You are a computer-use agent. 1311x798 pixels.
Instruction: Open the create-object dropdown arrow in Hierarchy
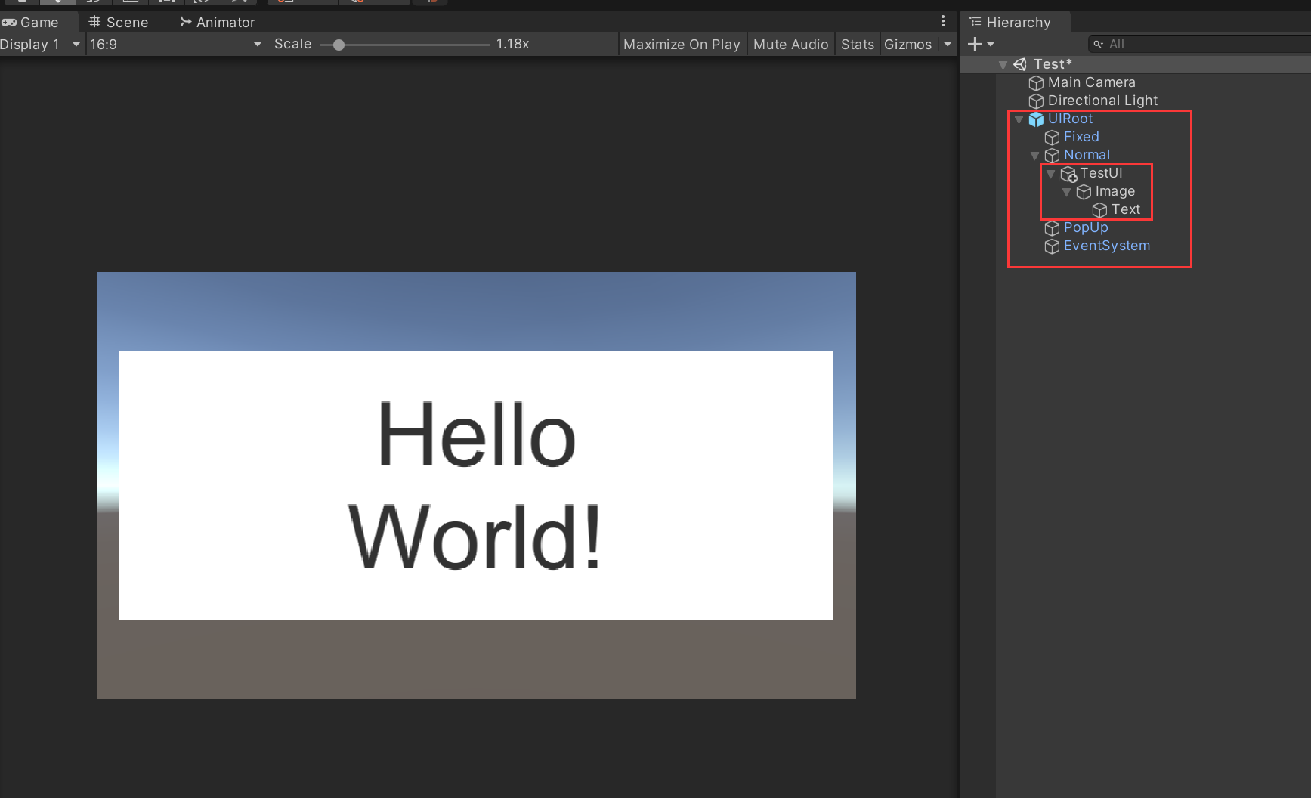pyautogui.click(x=991, y=44)
